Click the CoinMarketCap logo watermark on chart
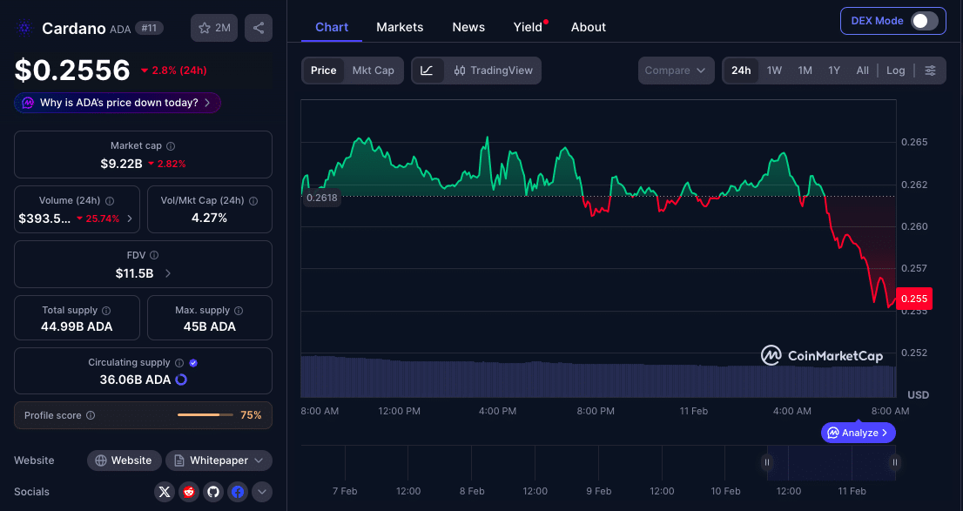 pyautogui.click(x=821, y=355)
